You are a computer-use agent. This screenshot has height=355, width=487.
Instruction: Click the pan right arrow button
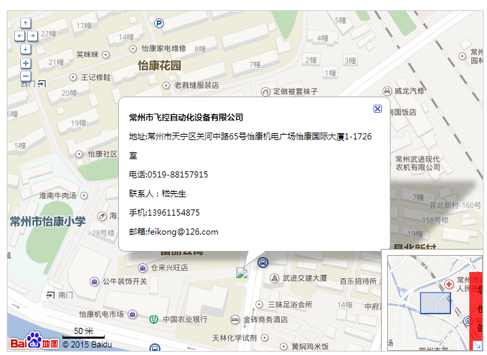32,35
